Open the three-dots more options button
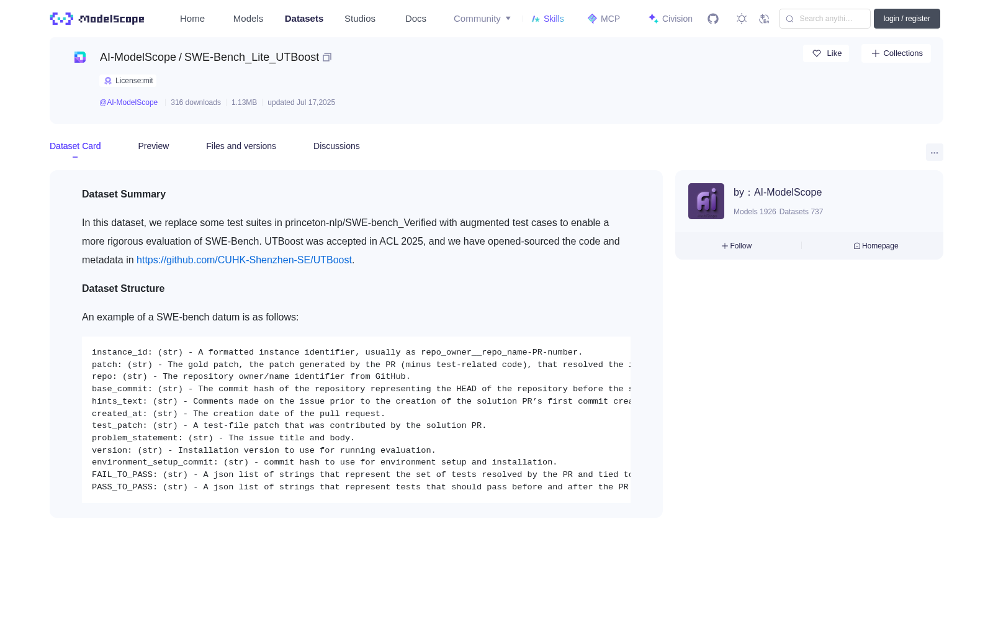This screenshot has height=621, width=993. pos(934,153)
